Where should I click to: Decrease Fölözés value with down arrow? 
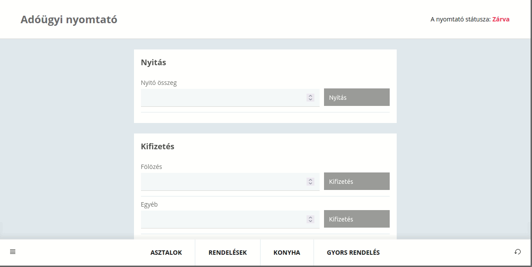(x=310, y=183)
